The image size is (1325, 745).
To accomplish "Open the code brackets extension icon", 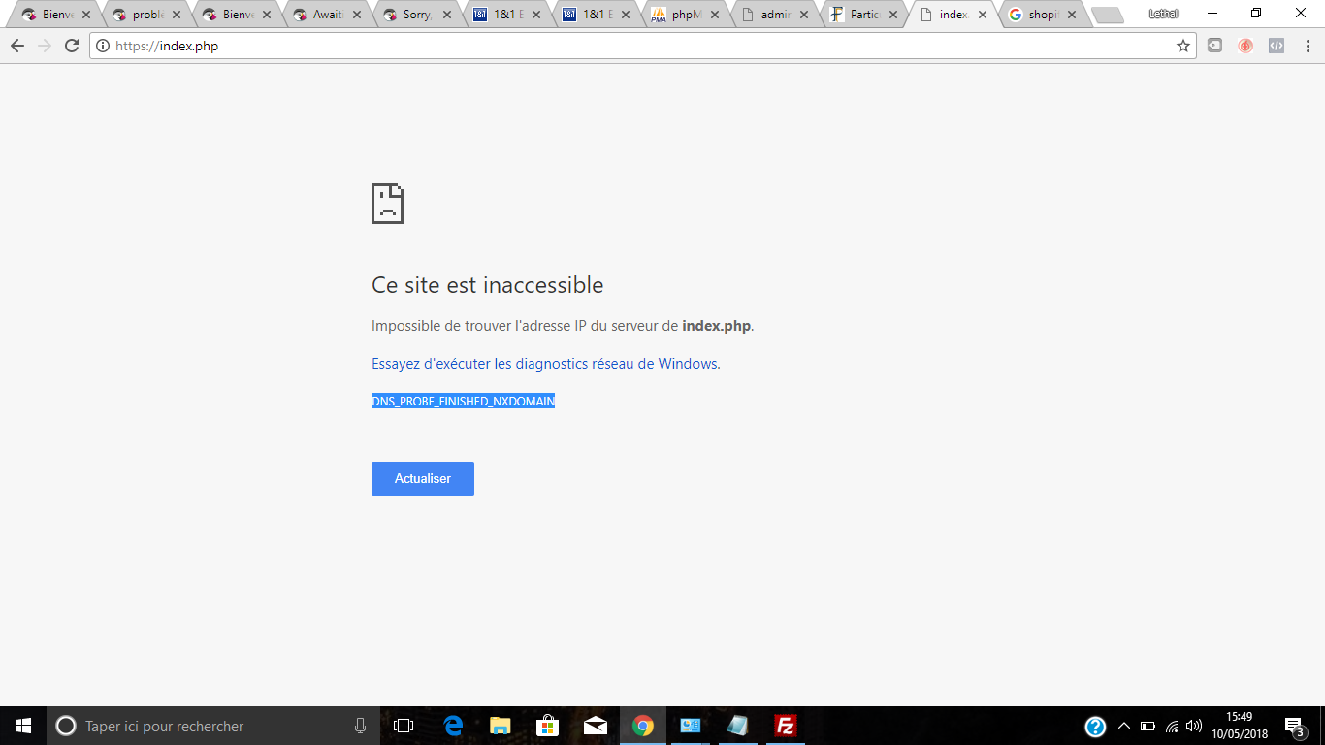I will (1277, 45).
